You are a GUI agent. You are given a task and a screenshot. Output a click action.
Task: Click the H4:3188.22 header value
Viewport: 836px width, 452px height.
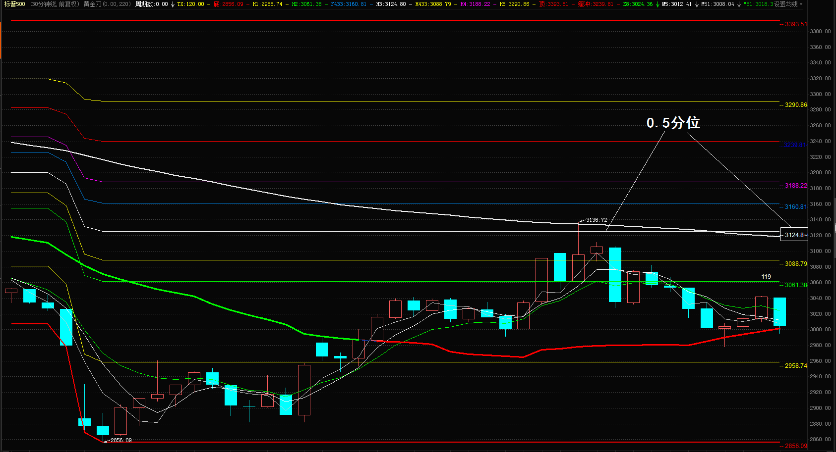(475, 4)
